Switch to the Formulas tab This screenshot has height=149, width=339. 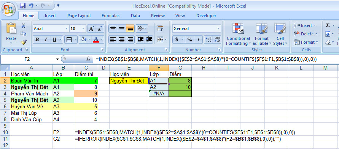tap(110, 16)
